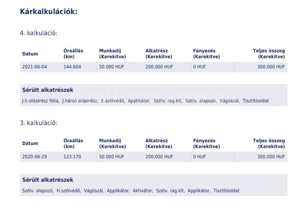Click Vágószál in the 4. kalkuláció parts
This screenshot has height=204, width=305.
coord(229,101)
